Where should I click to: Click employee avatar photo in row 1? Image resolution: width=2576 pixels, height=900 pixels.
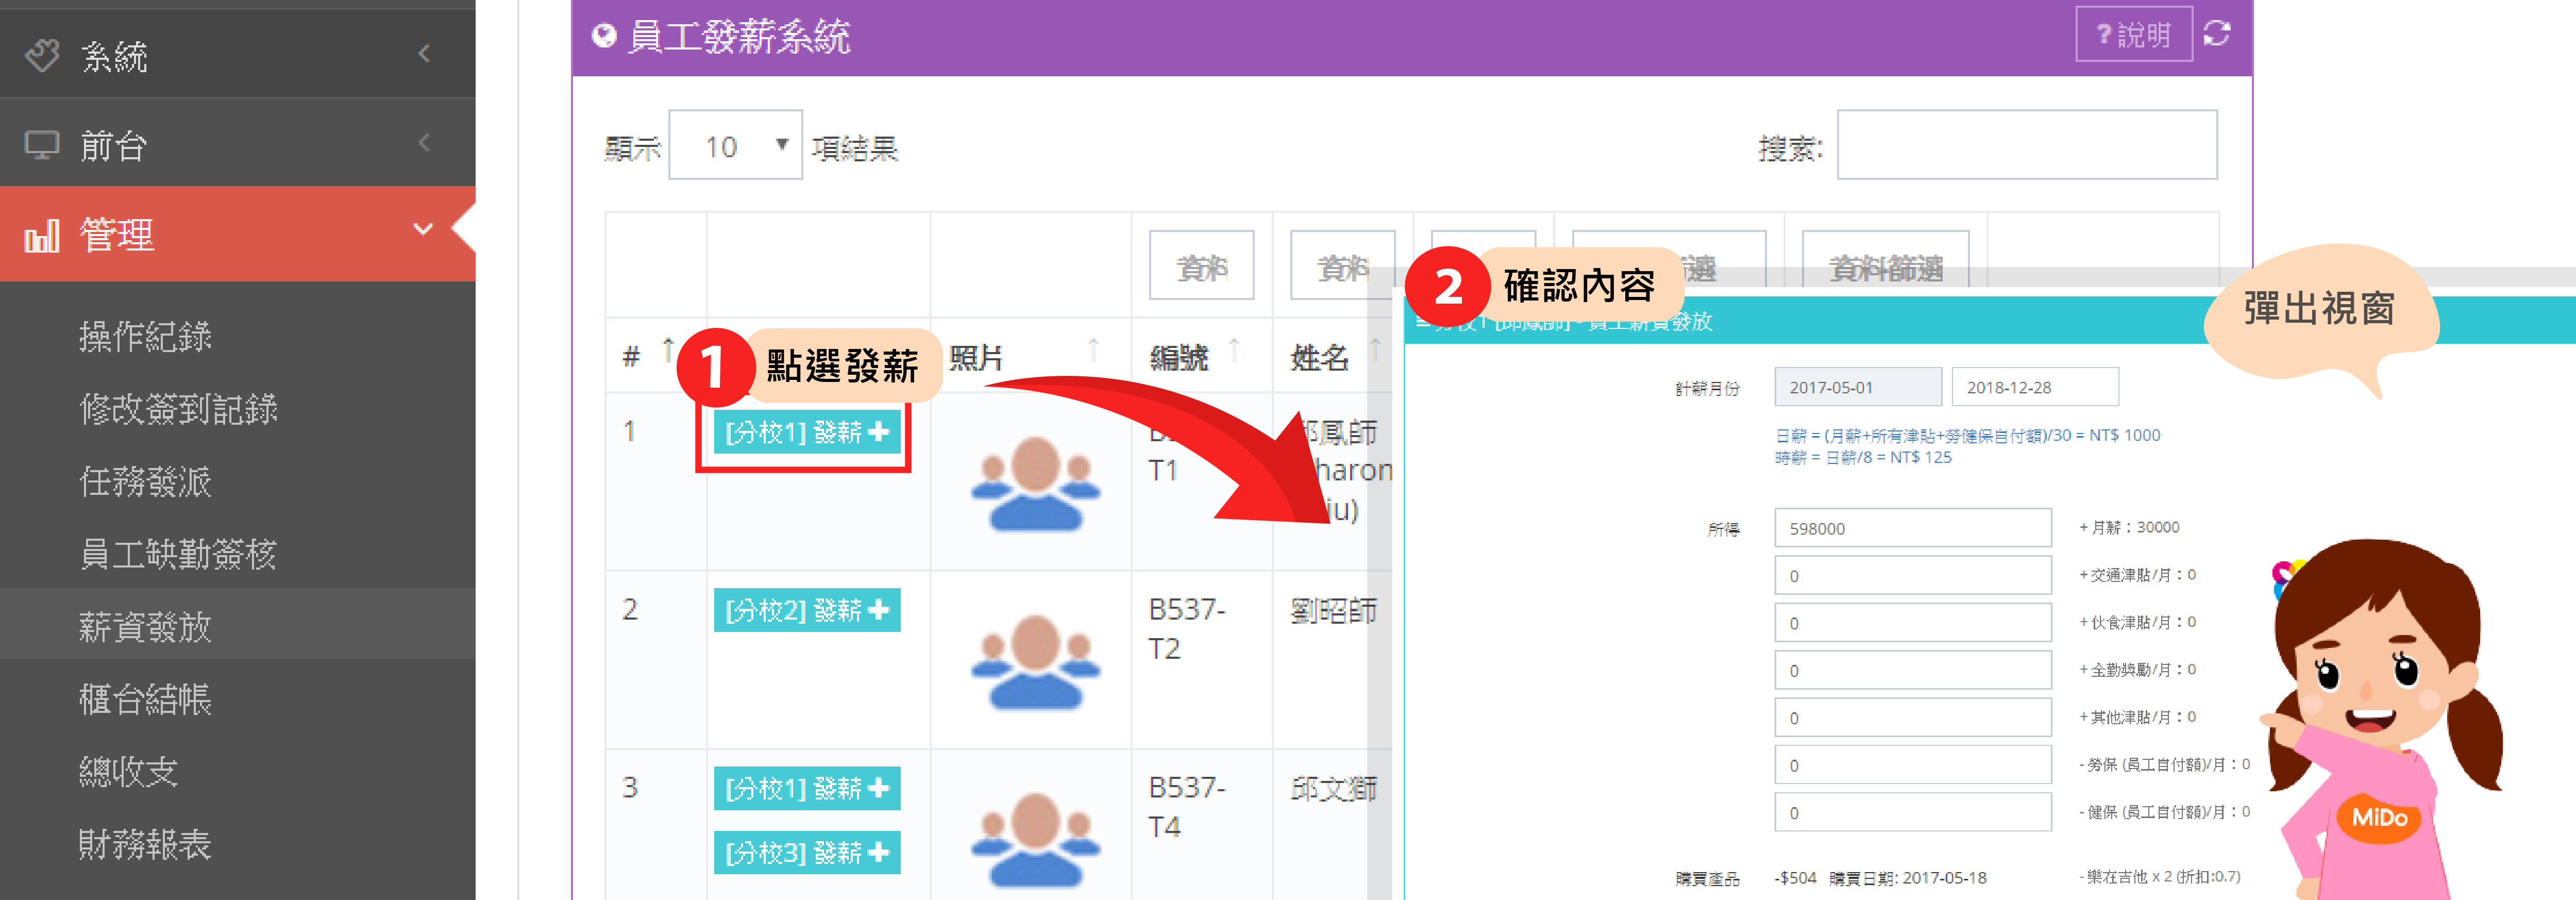1035,483
